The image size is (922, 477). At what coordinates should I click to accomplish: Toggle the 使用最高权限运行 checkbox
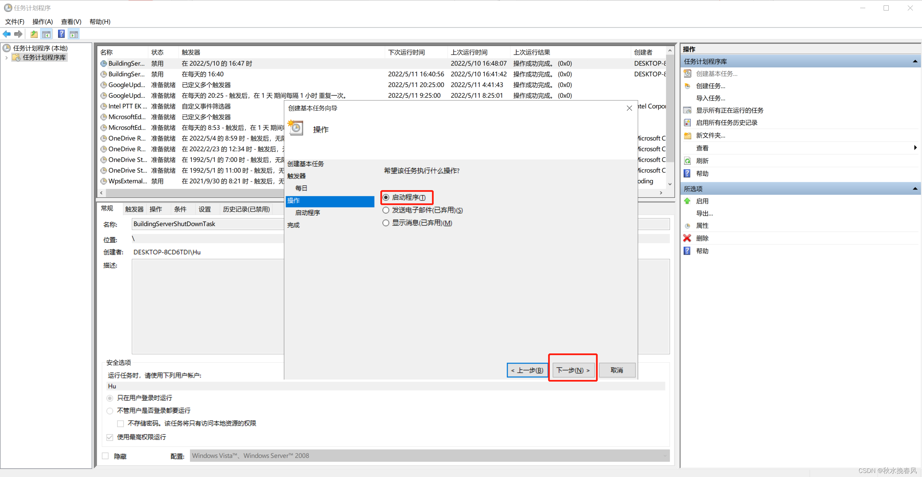(x=110, y=437)
